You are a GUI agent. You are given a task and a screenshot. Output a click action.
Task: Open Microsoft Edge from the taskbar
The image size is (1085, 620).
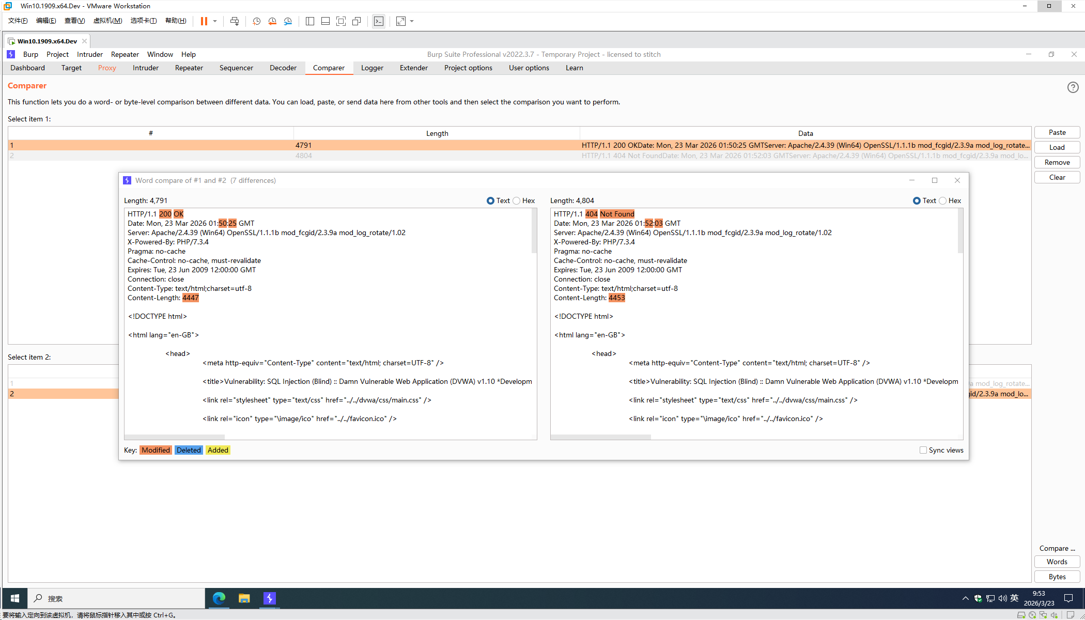point(219,598)
